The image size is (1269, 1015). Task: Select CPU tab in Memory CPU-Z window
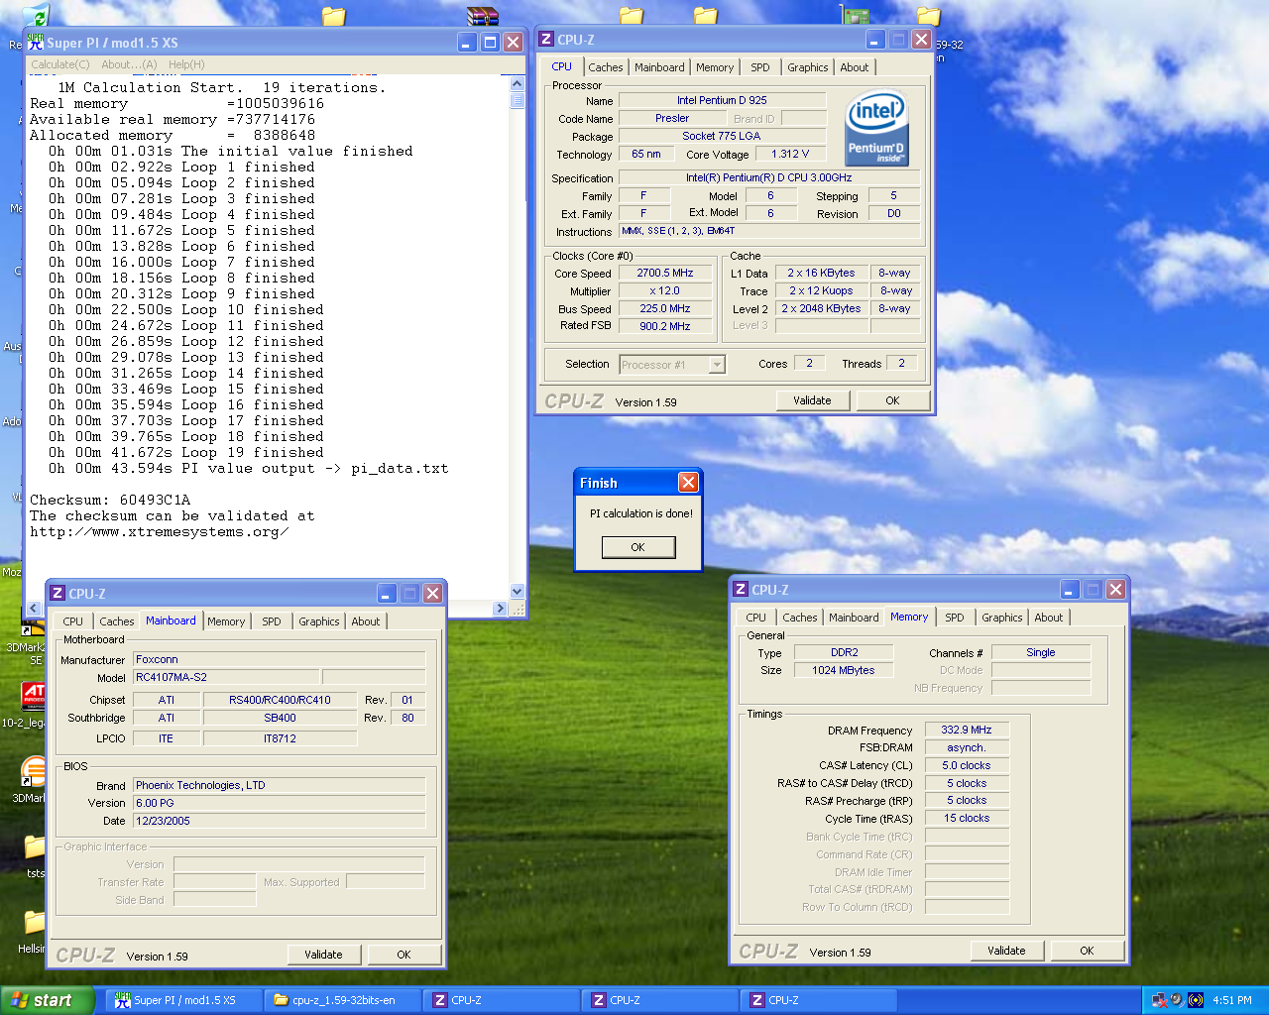(756, 618)
